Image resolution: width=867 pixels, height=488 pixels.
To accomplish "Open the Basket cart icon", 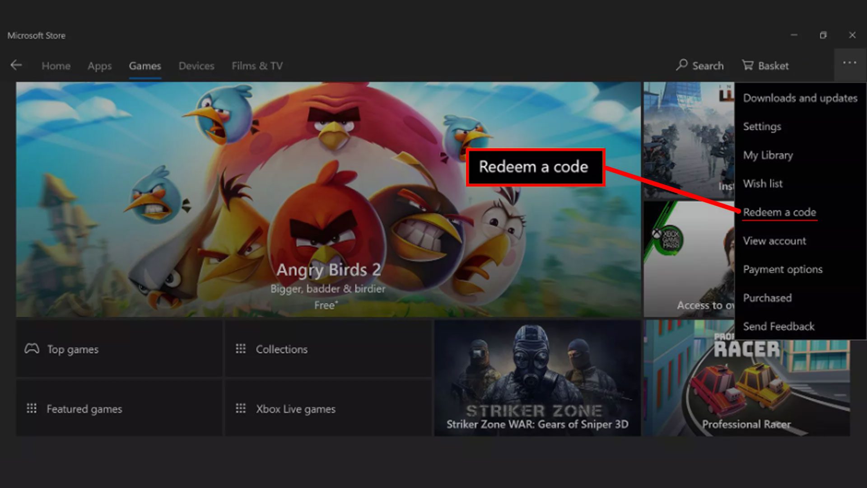I will (748, 65).
